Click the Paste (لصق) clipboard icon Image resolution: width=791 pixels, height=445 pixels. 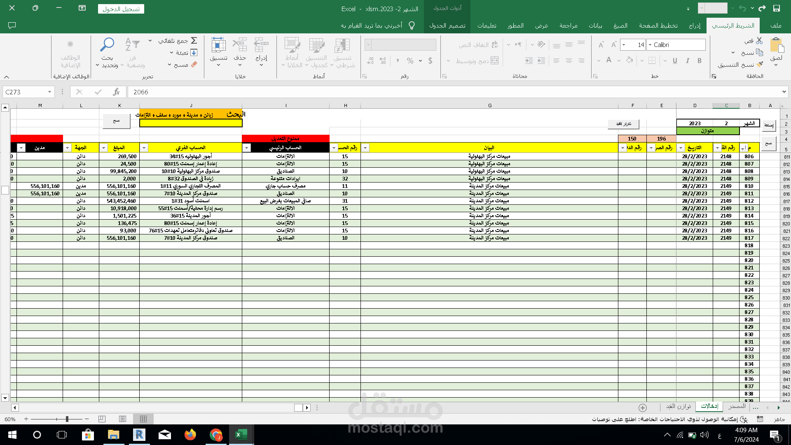tap(777, 45)
